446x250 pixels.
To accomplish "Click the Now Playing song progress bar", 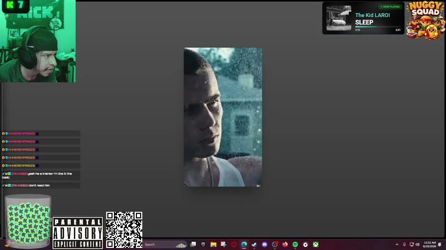I will click(x=378, y=27).
